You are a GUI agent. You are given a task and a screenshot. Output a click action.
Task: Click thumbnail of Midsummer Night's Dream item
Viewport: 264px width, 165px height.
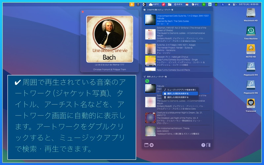(x=150, y=118)
